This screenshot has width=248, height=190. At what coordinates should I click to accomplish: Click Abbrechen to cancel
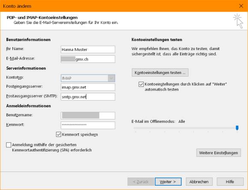[199, 181]
